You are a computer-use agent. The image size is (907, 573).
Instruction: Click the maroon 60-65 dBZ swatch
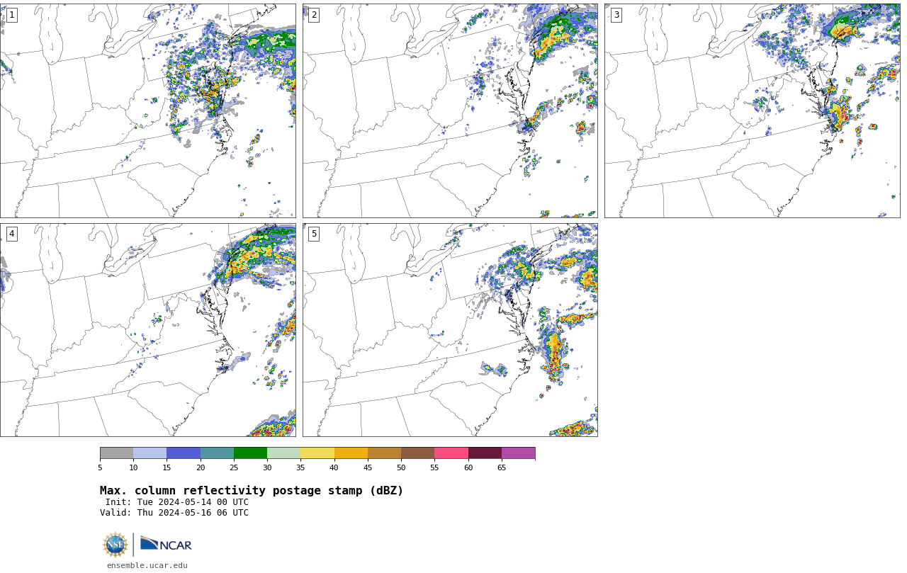[x=485, y=453]
